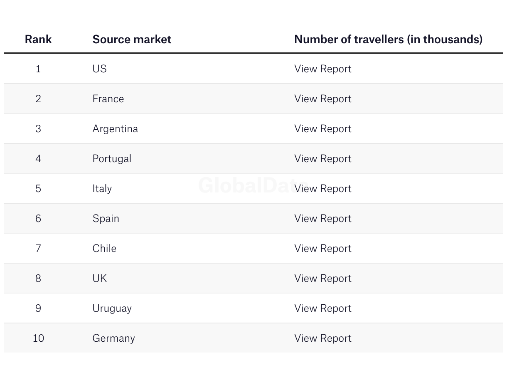This screenshot has height=370, width=507.
Task: View the UK traveller report
Action: tap(322, 278)
